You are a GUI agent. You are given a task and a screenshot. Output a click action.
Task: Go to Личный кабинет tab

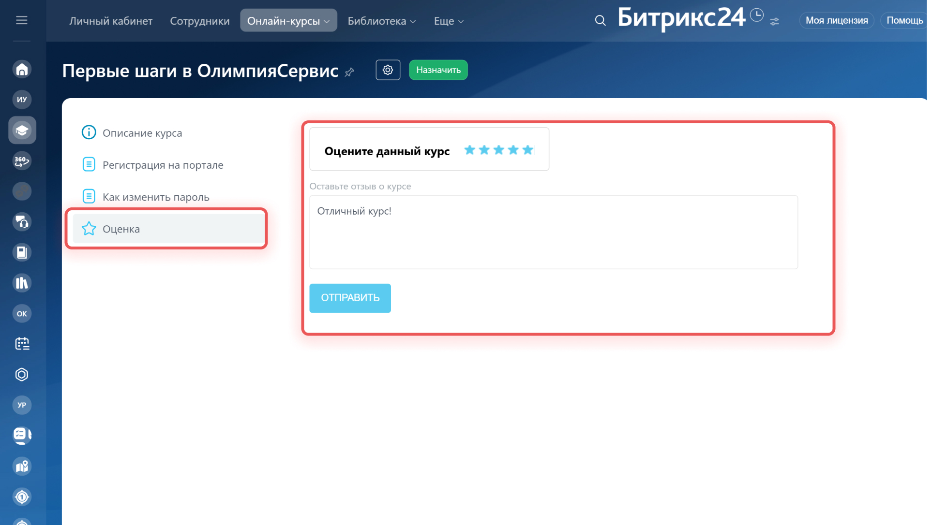pos(111,21)
